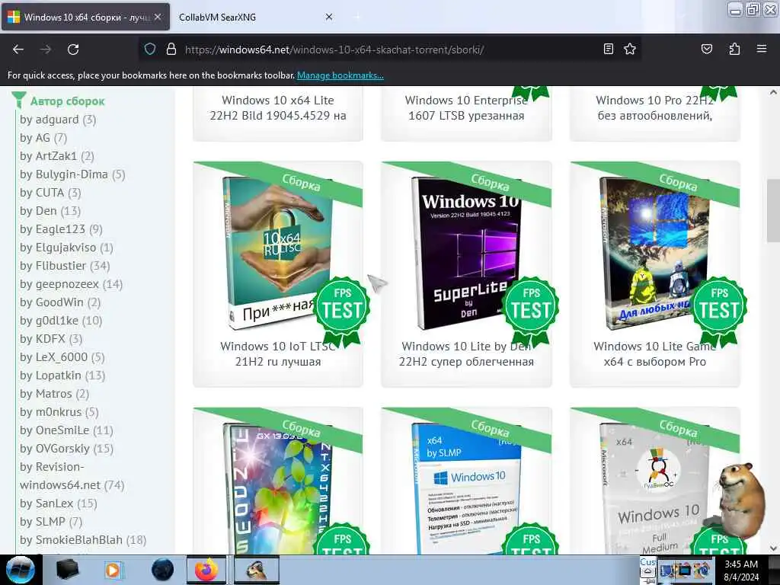Open Windows 10 Enterprise 1607 LTSB title
The width and height of the screenshot is (780, 585).
click(x=466, y=108)
